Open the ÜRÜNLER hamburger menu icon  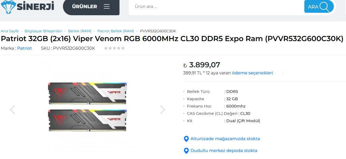[106, 6]
